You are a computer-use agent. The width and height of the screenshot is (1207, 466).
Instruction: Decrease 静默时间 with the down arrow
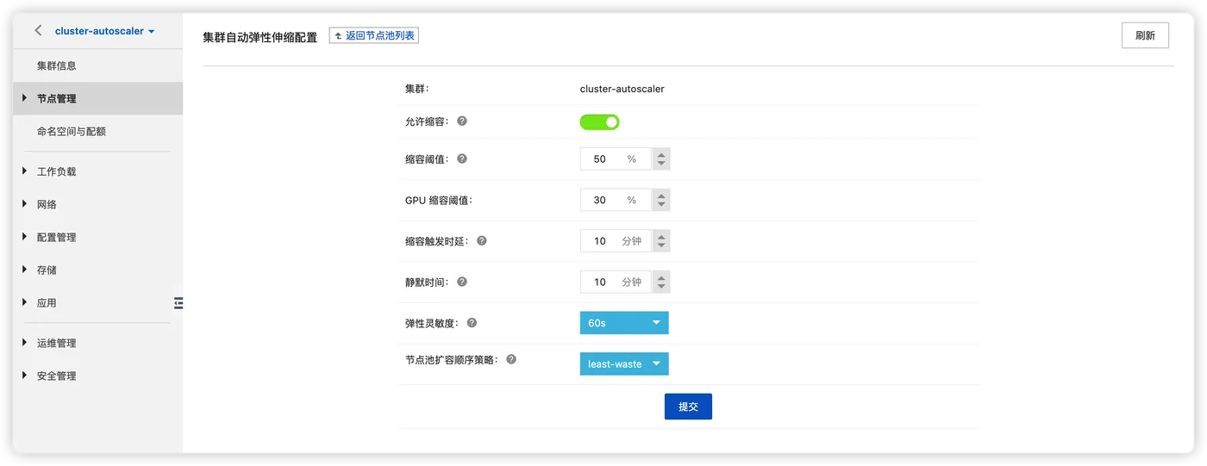coord(661,288)
